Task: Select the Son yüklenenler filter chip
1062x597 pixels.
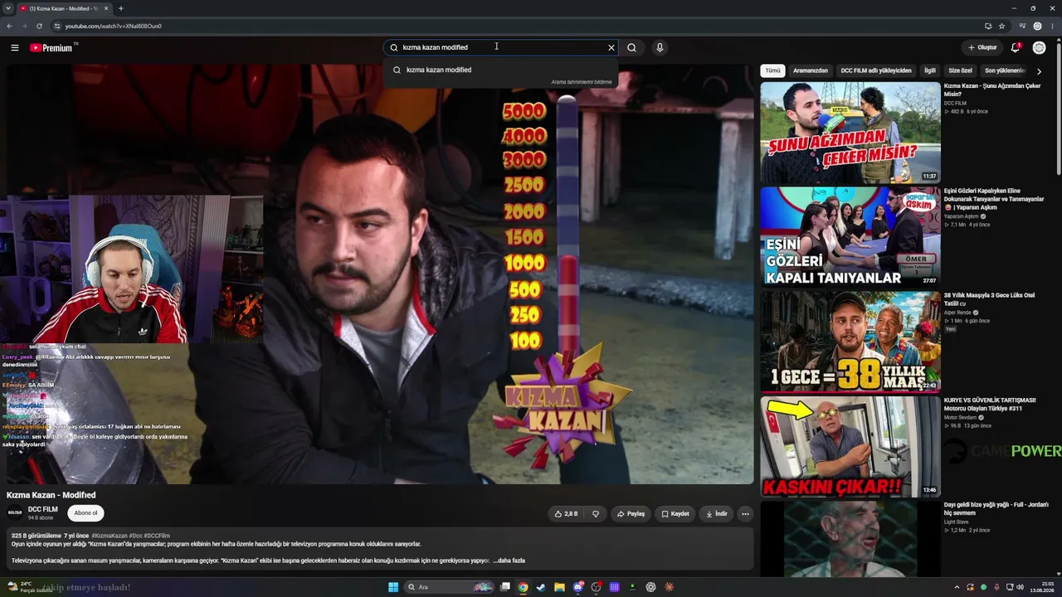Action: (x=1004, y=70)
